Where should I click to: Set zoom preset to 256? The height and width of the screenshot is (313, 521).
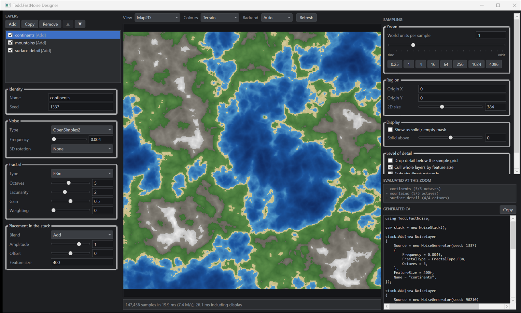tap(460, 64)
